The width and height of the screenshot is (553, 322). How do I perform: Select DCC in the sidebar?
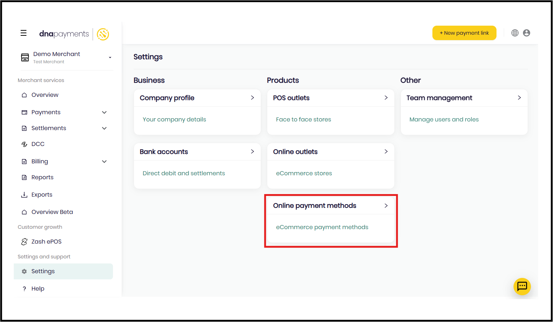point(38,144)
